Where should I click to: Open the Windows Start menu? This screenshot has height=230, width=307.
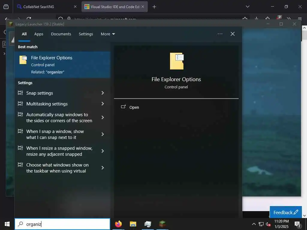(7, 224)
